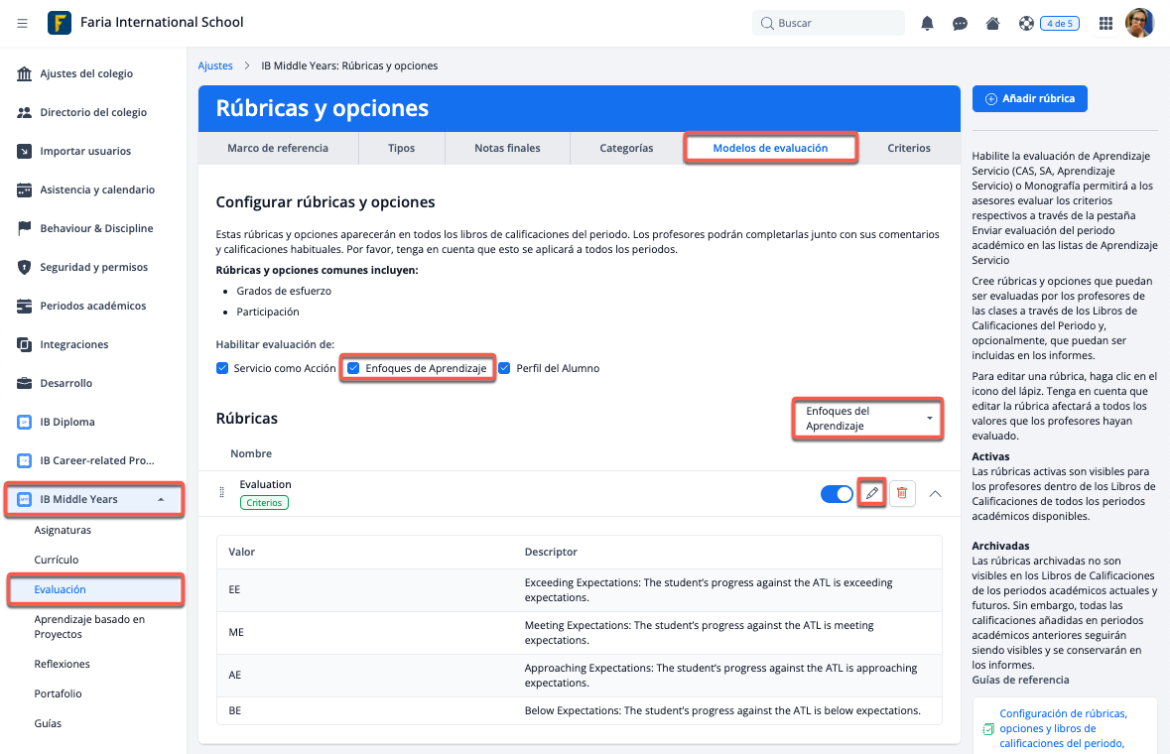Collapse the Evaluation rubric chevron
The height and width of the screenshot is (754, 1170).
(x=935, y=493)
